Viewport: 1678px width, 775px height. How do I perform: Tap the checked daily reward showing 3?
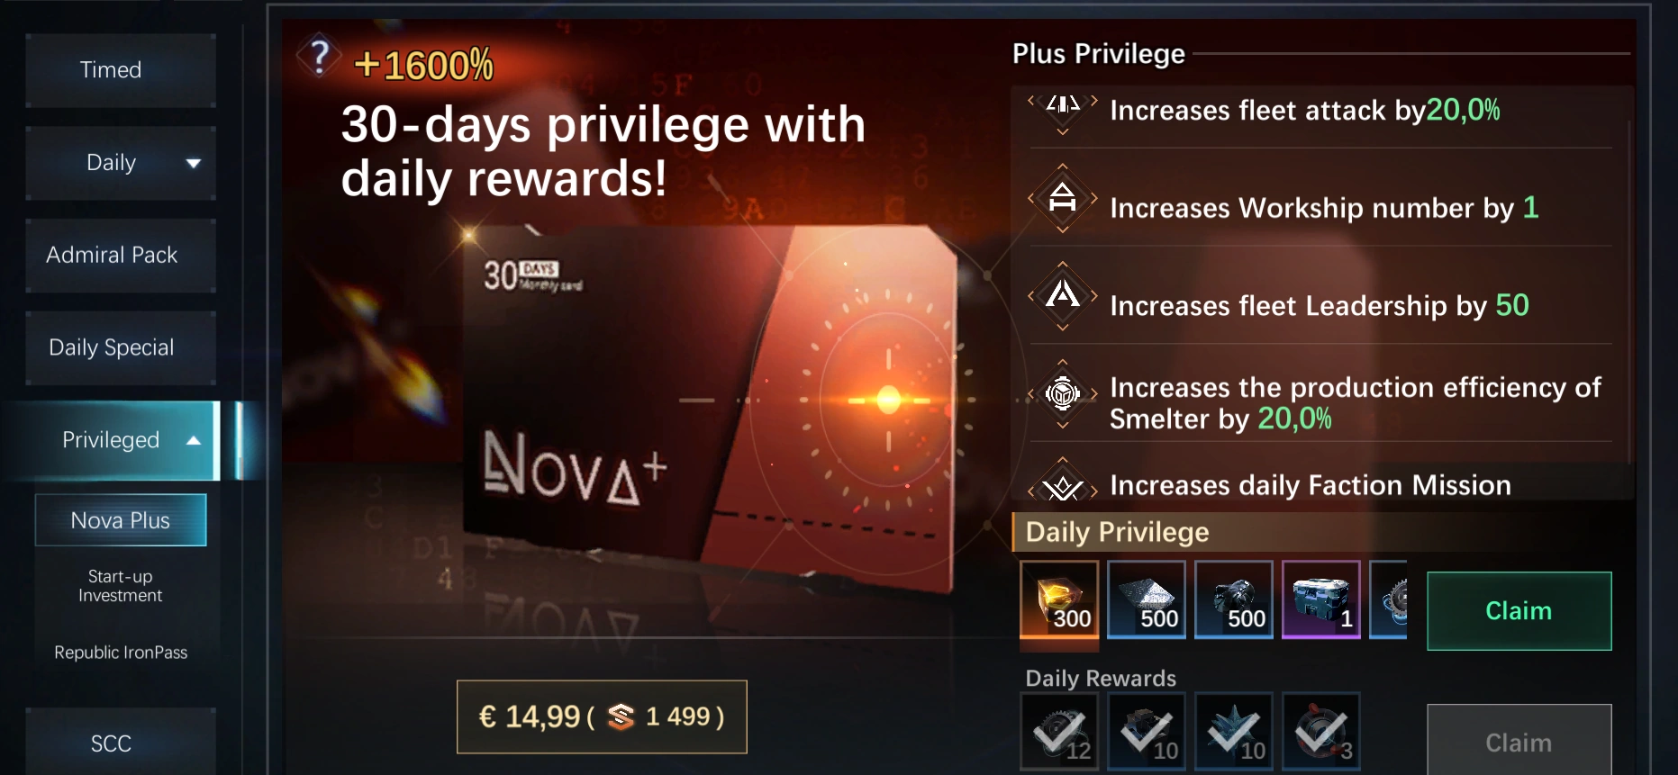click(1321, 731)
